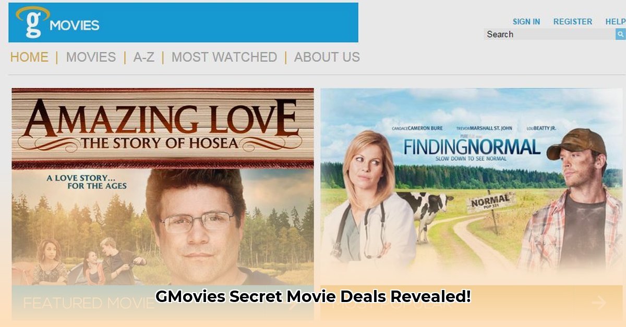Click the Sign In link
The image size is (626, 327).
[x=526, y=22]
